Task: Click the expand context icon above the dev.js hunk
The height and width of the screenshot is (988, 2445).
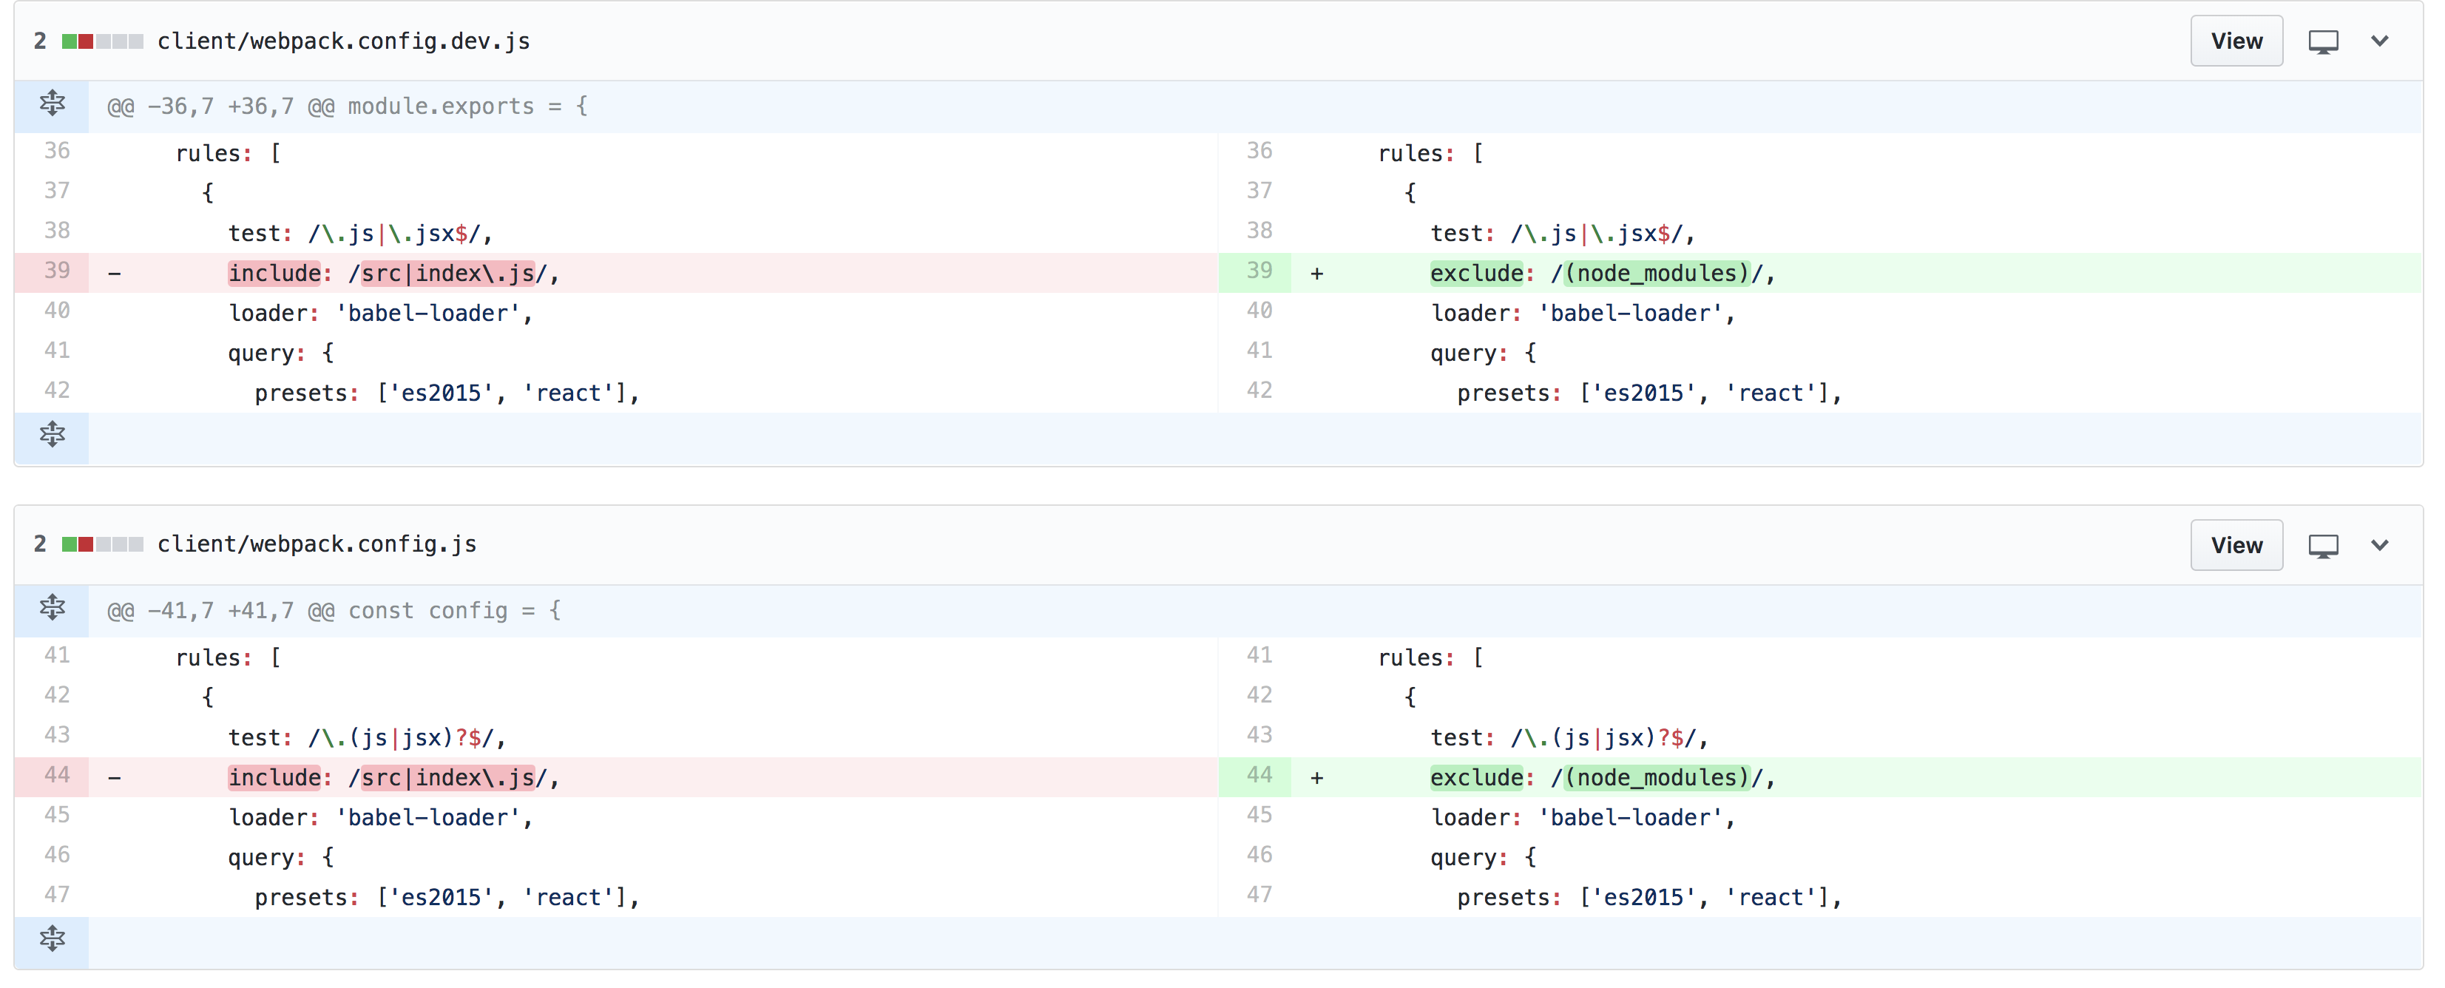Action: [x=51, y=105]
